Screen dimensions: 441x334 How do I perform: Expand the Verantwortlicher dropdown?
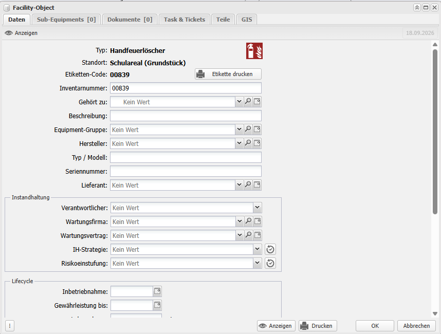click(257, 208)
